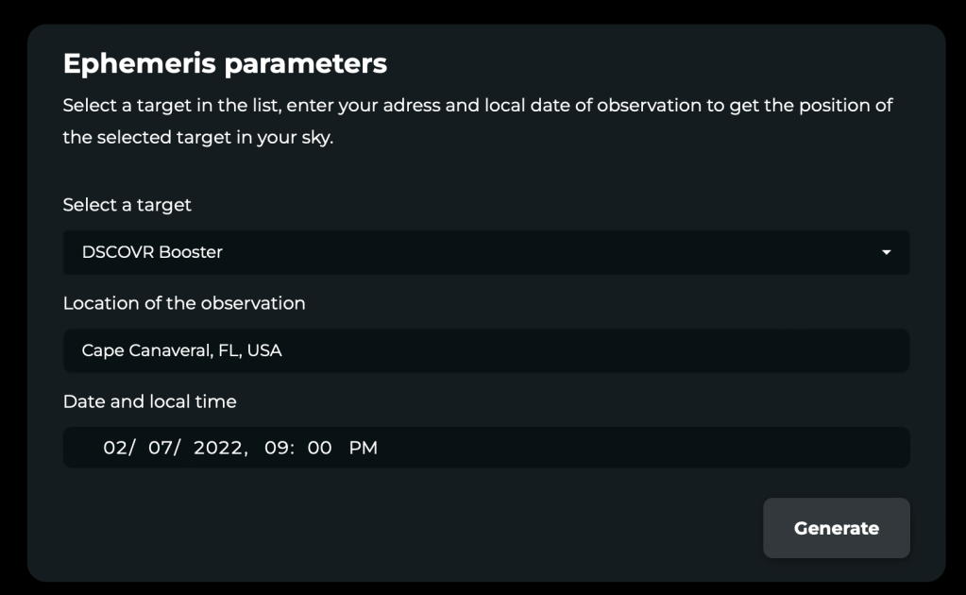Viewport: 966px width, 595px height.
Task: Click the Ephemeris parameters heading
Action: (x=225, y=63)
